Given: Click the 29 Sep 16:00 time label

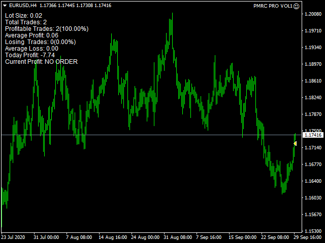Looking at the screenshot, I should point(308,237).
